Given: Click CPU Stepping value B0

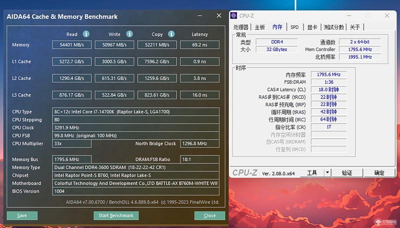Looking at the screenshot, I should pos(135,119).
